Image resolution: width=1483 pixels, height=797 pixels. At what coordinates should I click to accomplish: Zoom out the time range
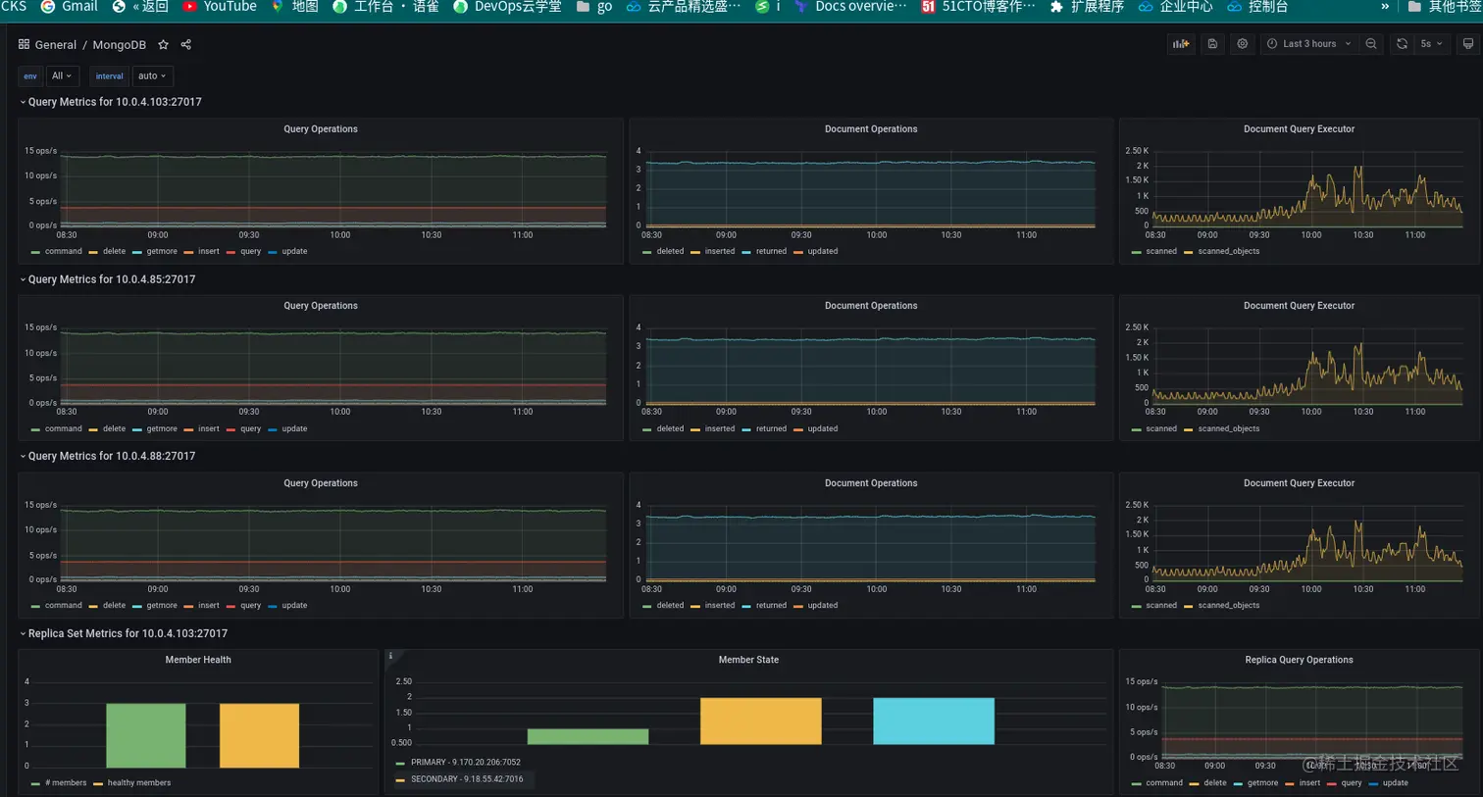tap(1371, 44)
